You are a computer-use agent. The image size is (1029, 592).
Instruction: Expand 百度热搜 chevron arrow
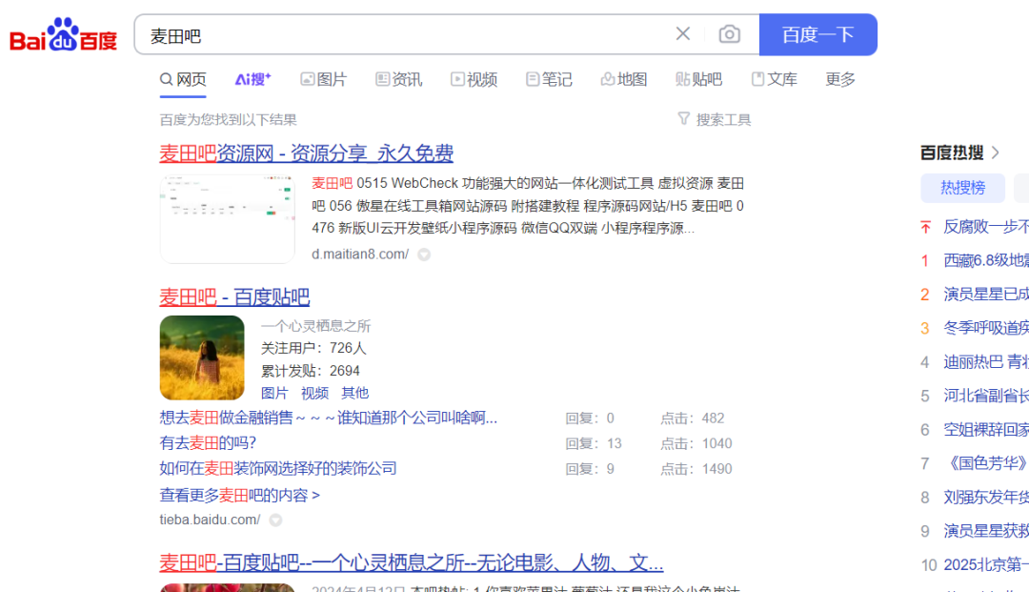[x=996, y=153]
